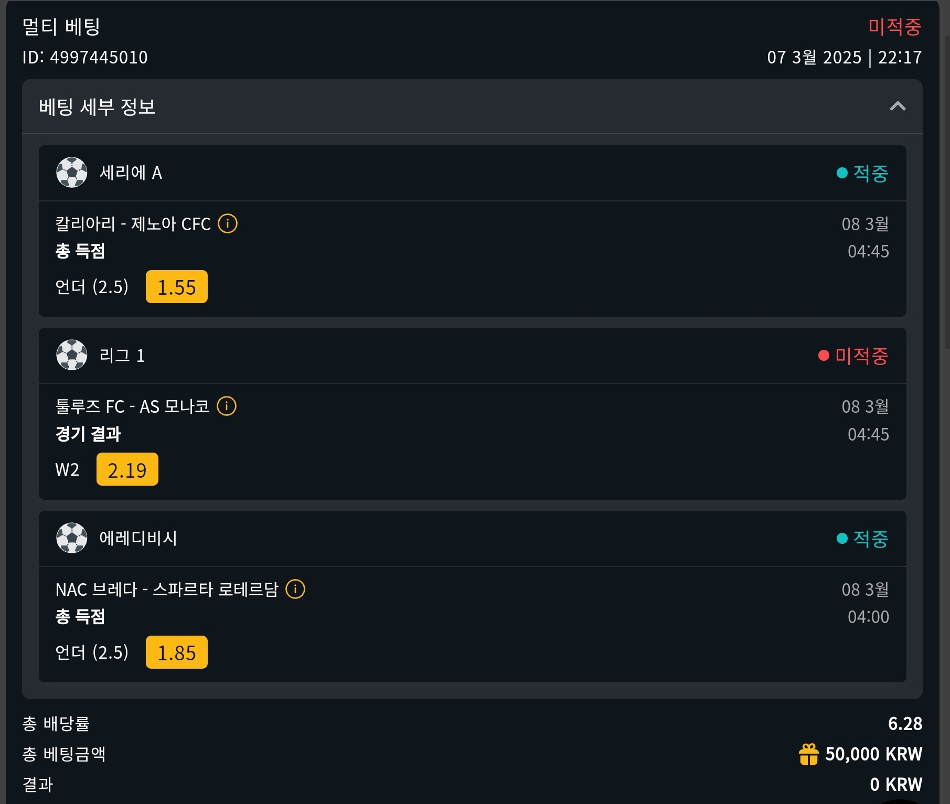Click soccer ball icon beside 세리에 A

point(72,173)
